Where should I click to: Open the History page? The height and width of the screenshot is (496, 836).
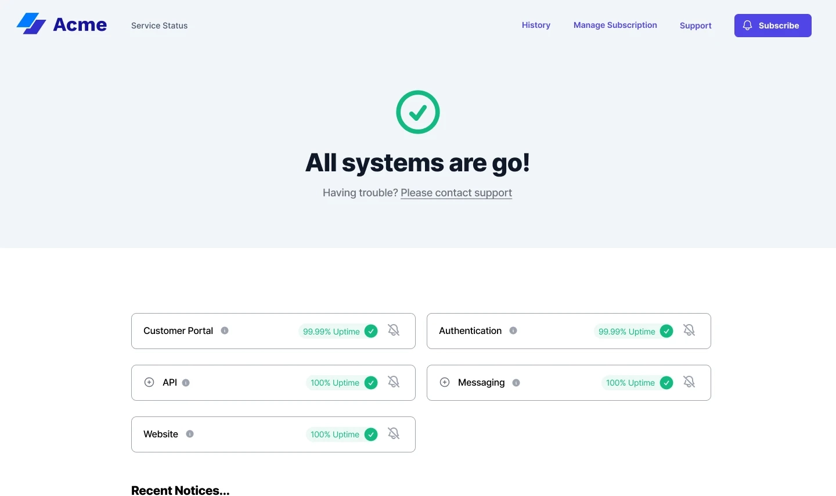[536, 25]
